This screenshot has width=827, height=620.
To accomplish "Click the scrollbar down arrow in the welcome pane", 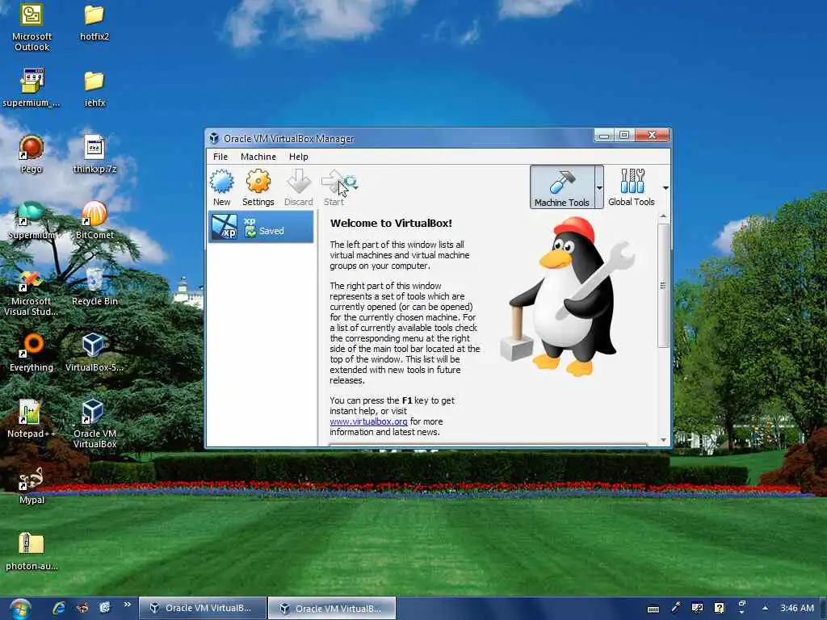I will point(664,440).
